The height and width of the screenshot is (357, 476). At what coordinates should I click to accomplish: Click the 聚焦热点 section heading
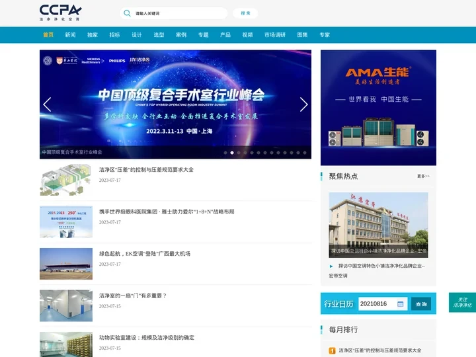click(343, 177)
